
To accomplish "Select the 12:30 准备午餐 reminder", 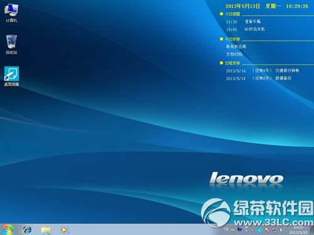I will coord(243,21).
